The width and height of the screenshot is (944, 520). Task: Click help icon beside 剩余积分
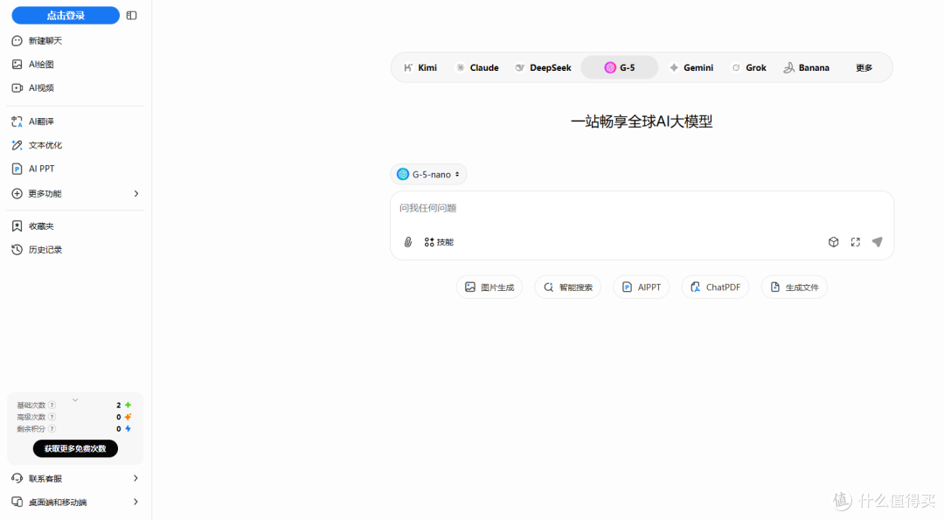coord(52,429)
